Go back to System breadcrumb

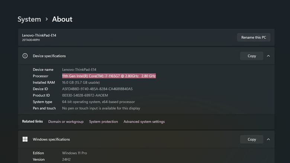pyautogui.click(x=29, y=19)
